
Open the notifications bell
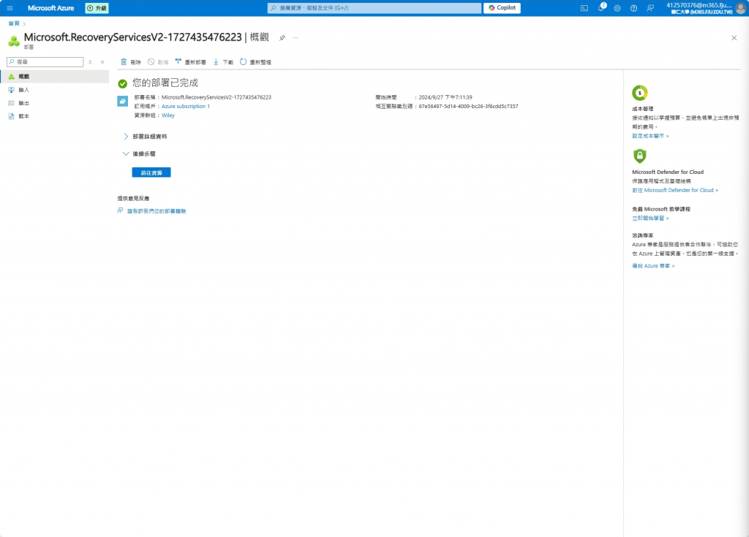coord(601,8)
